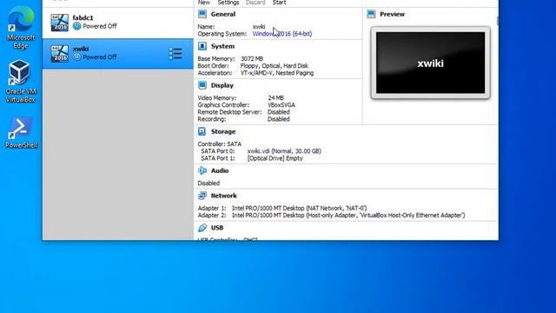Open Microsoft Edge desktop shortcut
Screen dimensions: 556x313
21,28
